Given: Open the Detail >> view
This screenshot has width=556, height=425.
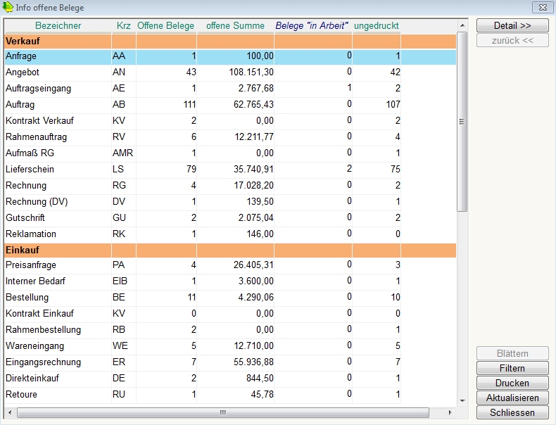Looking at the screenshot, I should pyautogui.click(x=512, y=25).
